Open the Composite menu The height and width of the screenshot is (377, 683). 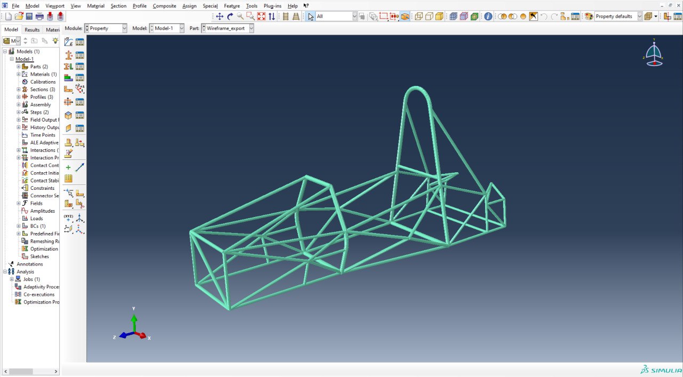164,6
